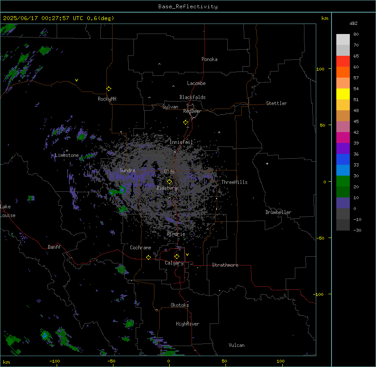Click the Ponoka label

209,59
